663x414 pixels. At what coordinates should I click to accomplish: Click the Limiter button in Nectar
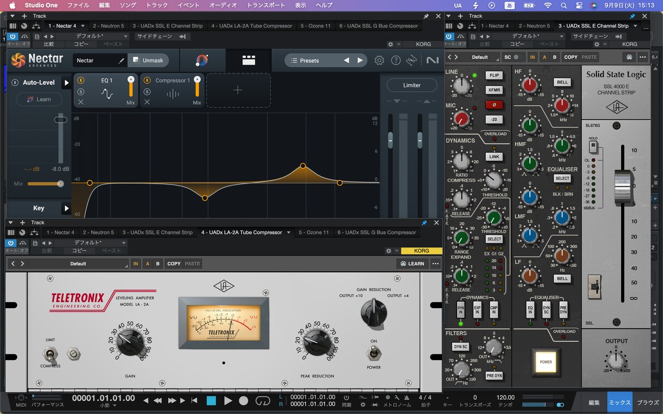point(412,85)
